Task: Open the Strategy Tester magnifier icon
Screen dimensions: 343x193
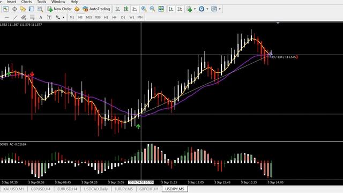Action: 40,9
